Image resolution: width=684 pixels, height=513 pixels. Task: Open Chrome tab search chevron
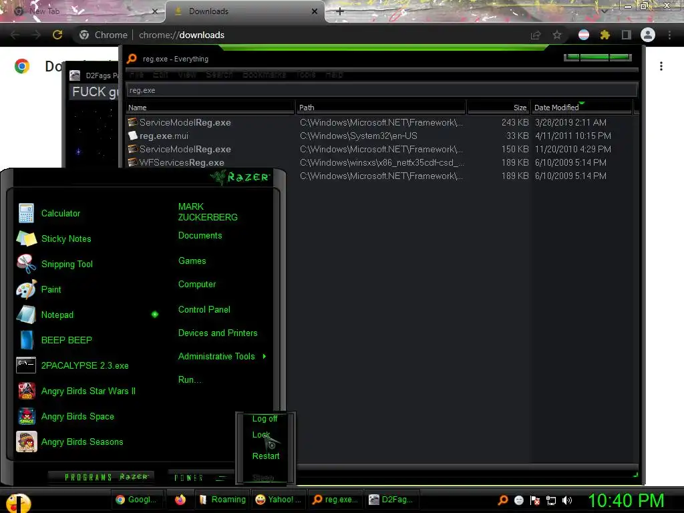pos(604,11)
